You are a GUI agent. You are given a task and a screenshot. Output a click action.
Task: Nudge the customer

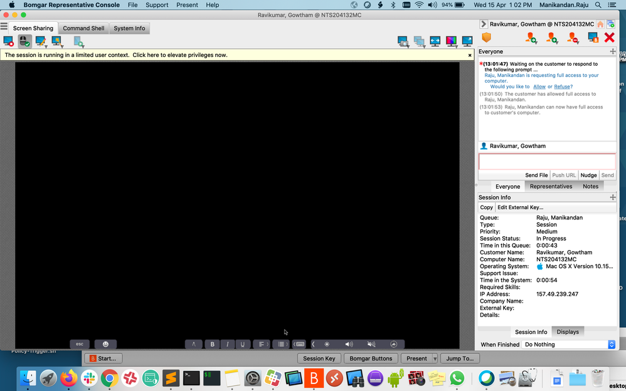[x=588, y=175]
